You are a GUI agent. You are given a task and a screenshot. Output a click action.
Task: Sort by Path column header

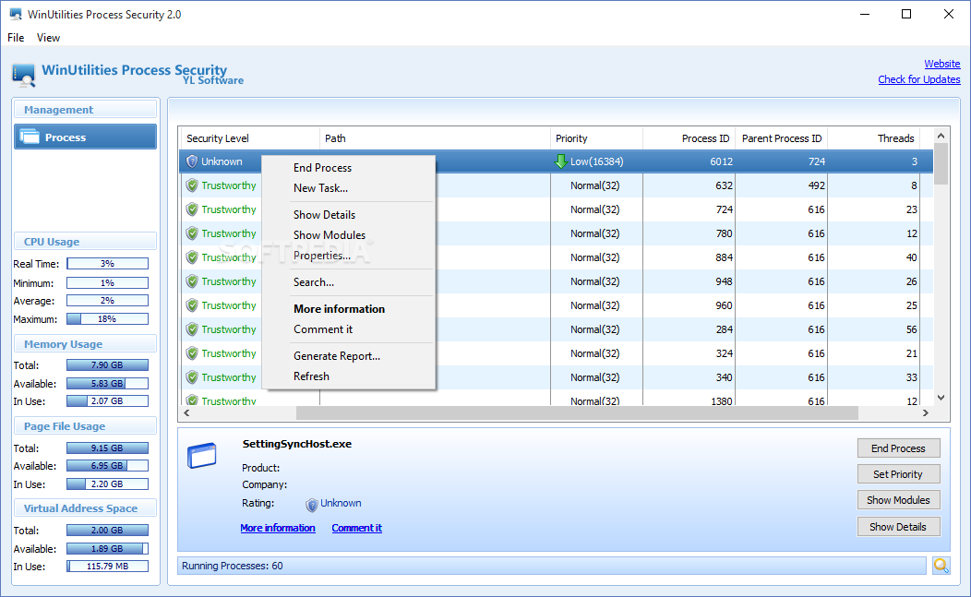[x=435, y=138]
